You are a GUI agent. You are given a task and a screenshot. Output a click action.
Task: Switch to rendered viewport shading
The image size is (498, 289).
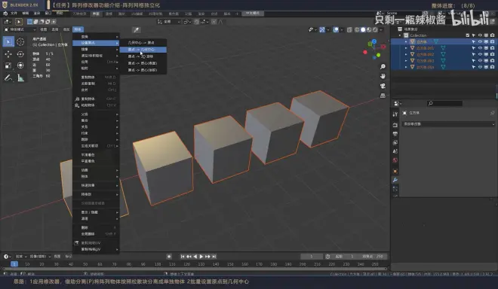(x=375, y=30)
